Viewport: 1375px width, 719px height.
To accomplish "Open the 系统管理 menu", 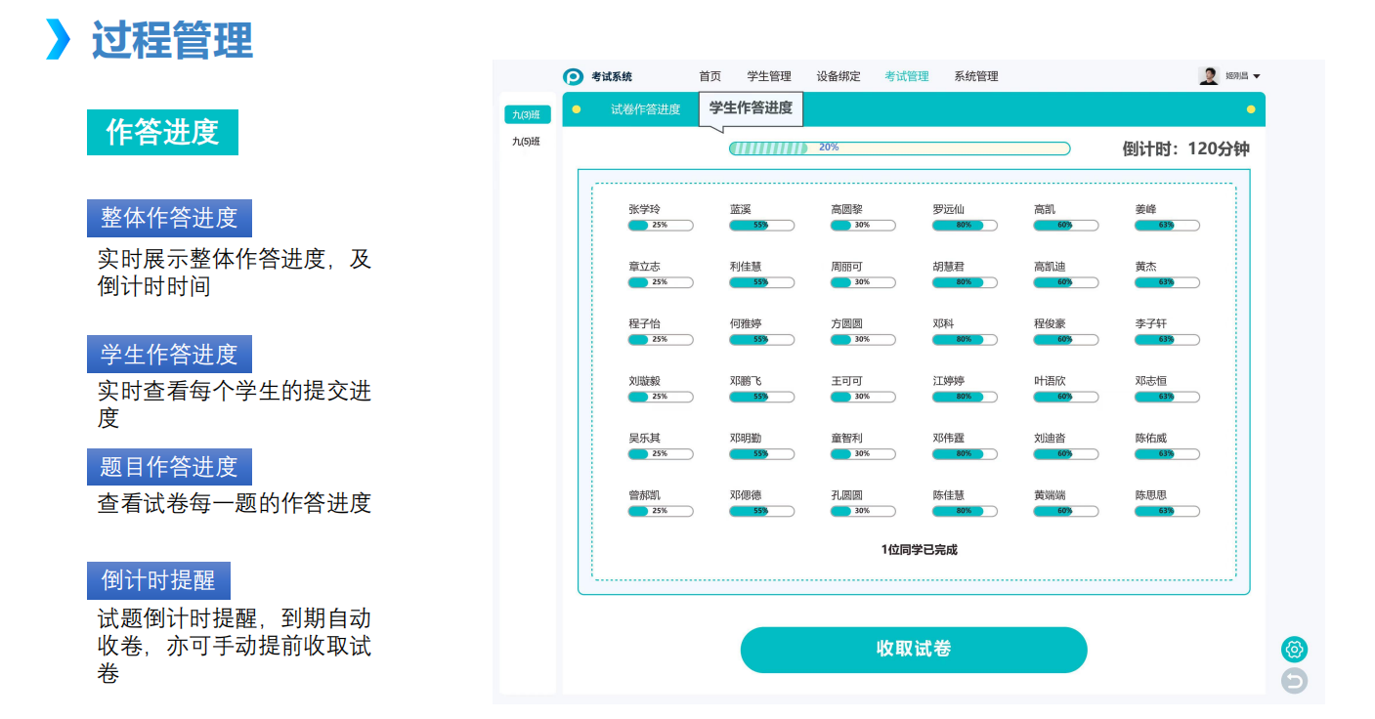I will click(x=976, y=77).
